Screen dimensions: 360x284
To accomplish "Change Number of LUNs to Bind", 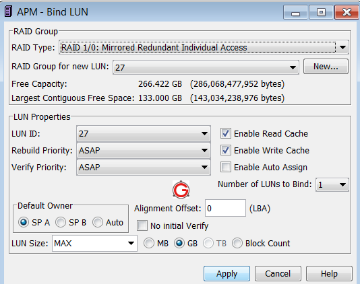I will (332, 185).
